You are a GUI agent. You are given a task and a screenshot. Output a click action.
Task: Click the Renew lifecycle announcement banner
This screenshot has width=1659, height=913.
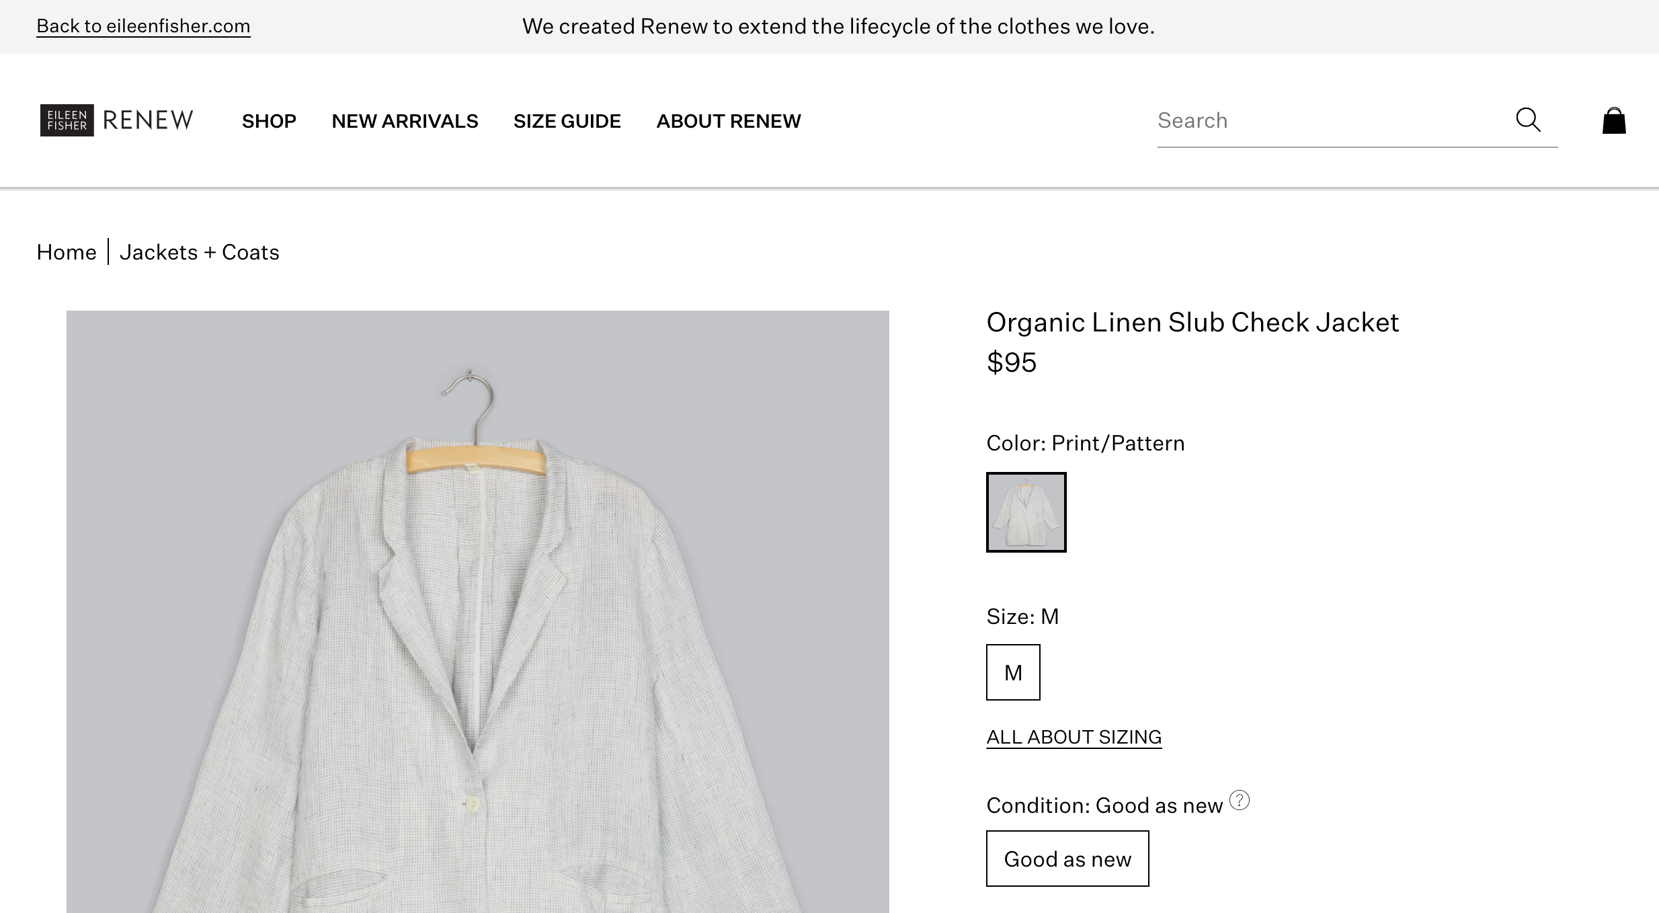tap(838, 26)
